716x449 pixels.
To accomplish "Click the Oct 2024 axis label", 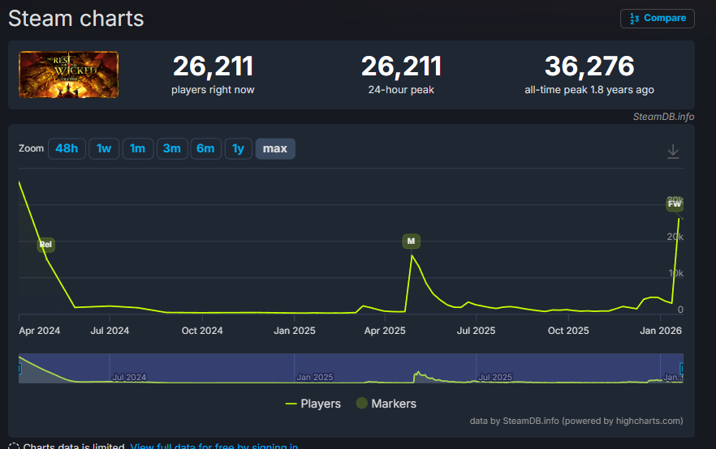I will tap(202, 331).
